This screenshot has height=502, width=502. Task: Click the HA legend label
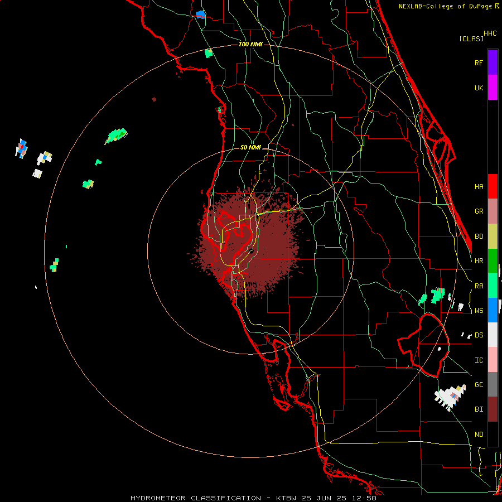479,187
